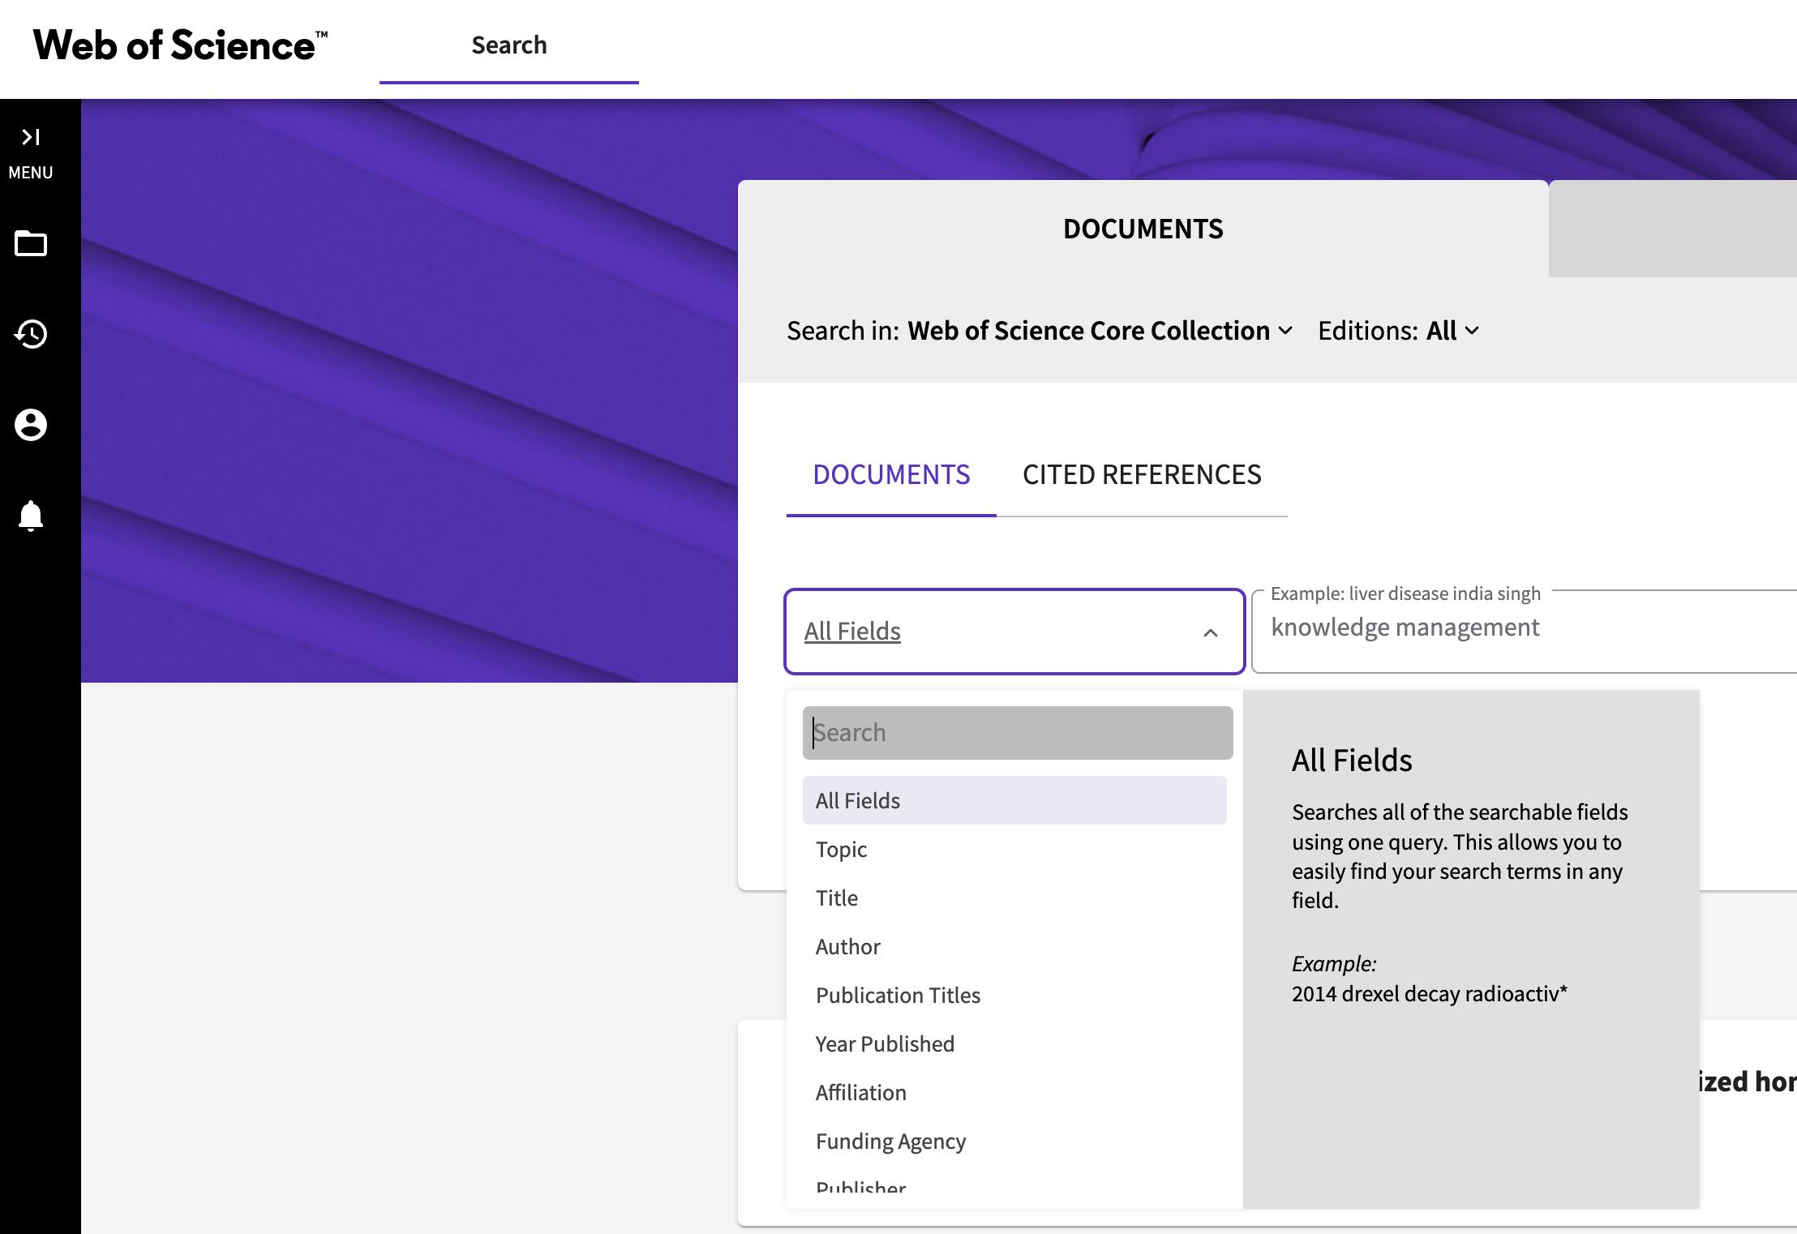Choose All Fields option in list
The image size is (1797, 1234).
[1014, 800]
